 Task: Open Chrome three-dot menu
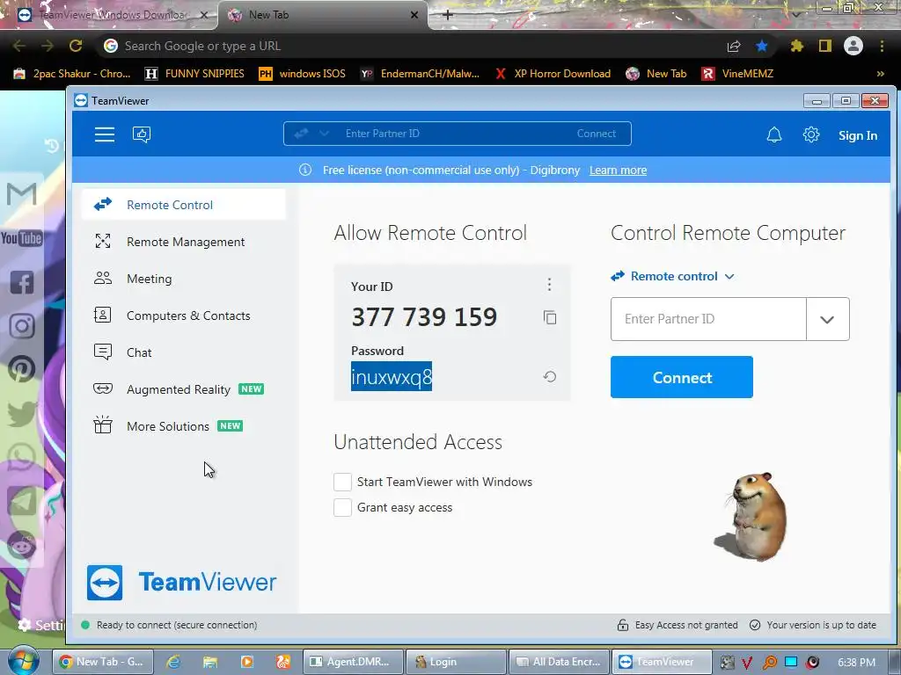point(882,46)
